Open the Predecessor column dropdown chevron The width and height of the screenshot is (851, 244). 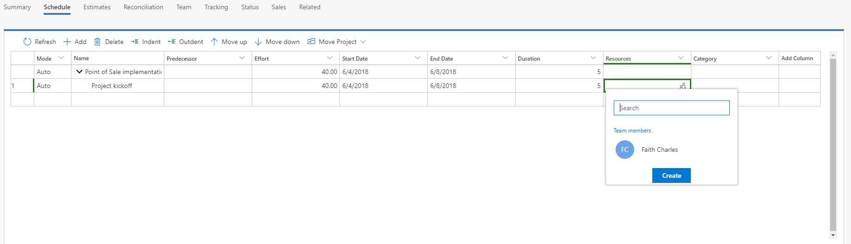242,58
